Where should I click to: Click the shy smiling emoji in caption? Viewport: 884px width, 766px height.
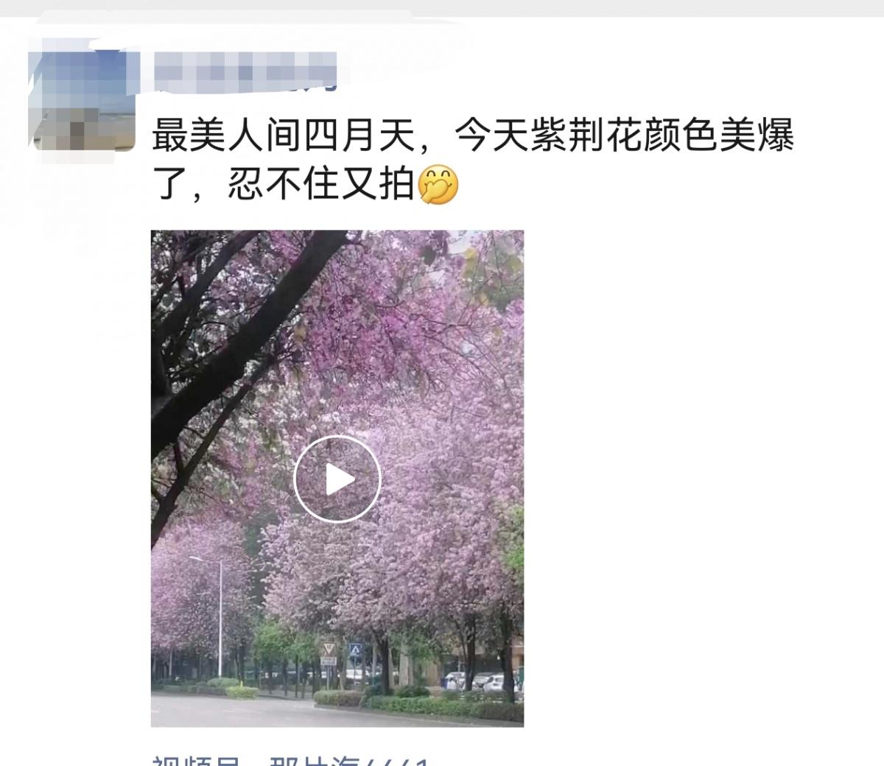pyautogui.click(x=438, y=184)
